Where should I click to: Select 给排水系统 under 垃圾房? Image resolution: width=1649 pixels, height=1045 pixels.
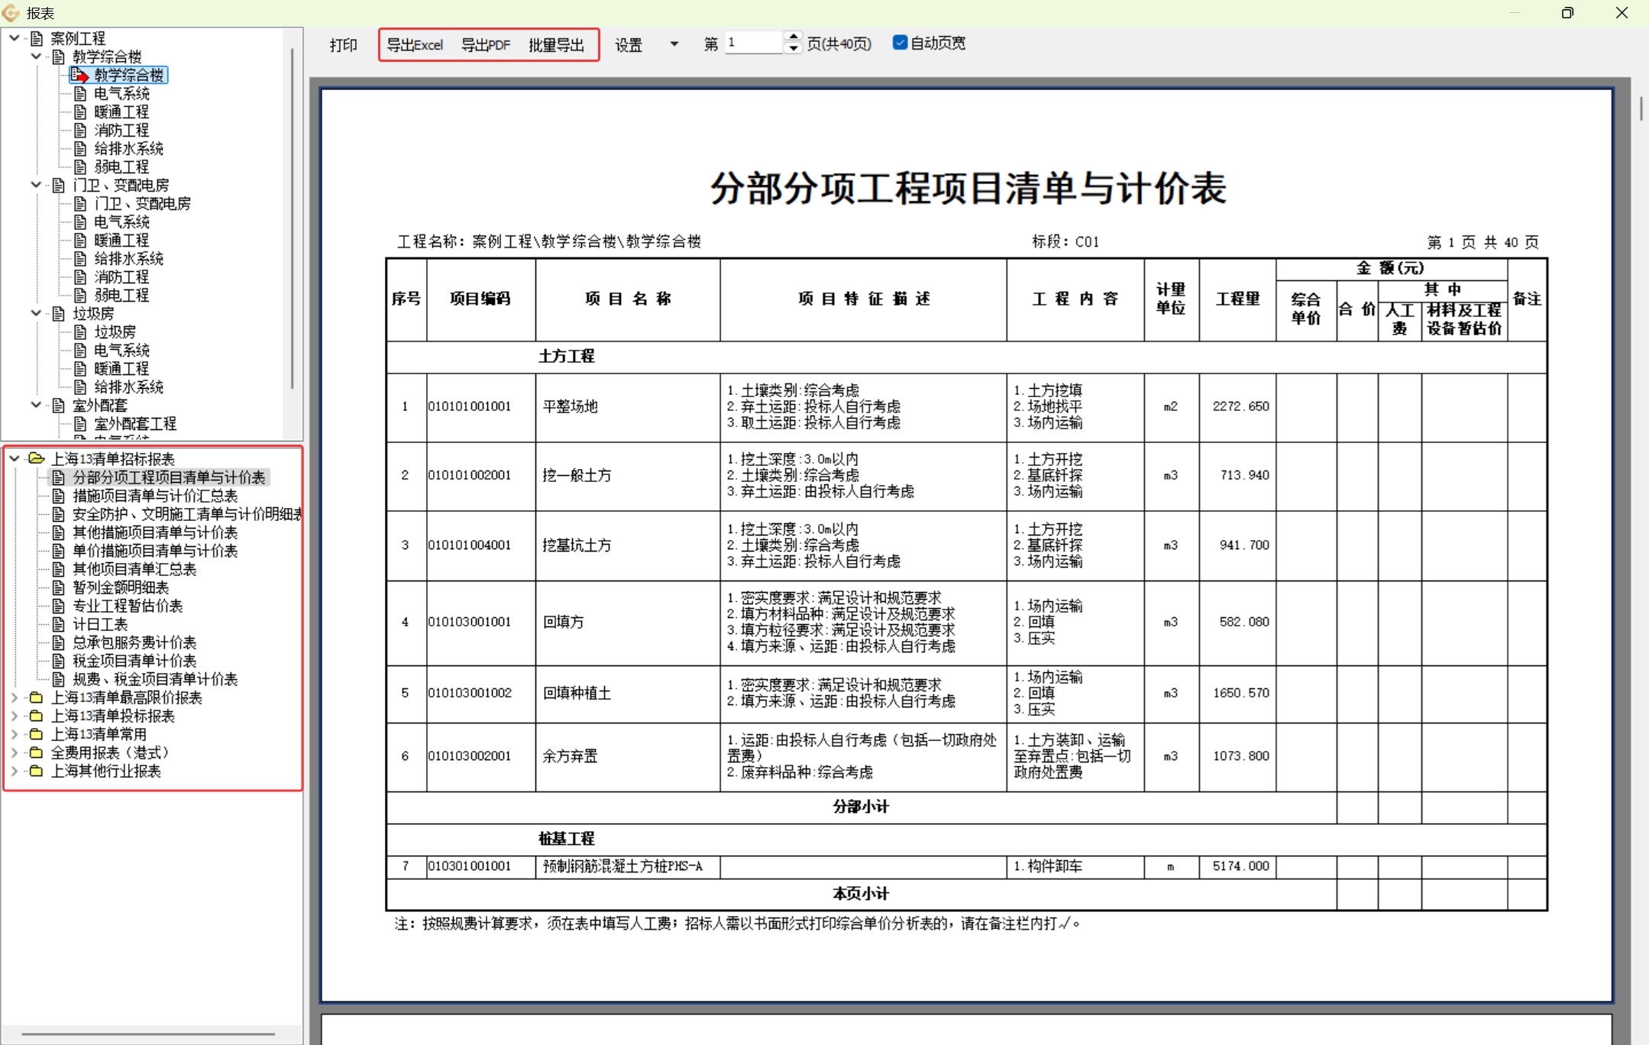(128, 387)
